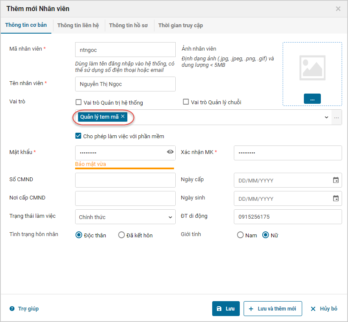
Task: Open the Ngày sinh calendar picker
Action: point(336,198)
